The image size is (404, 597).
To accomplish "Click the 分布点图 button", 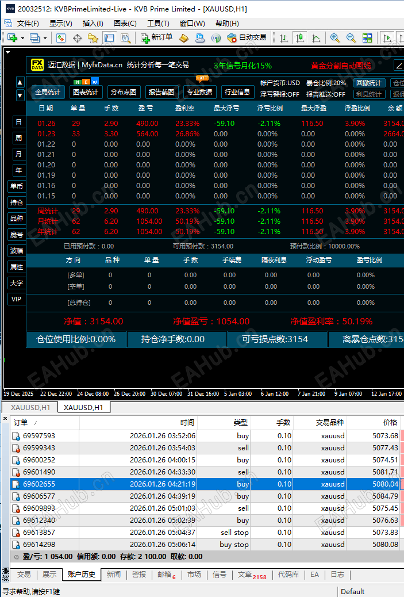I will [124, 92].
